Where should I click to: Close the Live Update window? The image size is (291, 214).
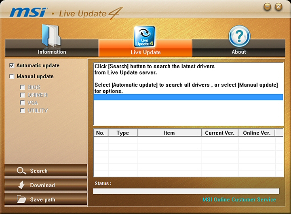coord(278,7)
